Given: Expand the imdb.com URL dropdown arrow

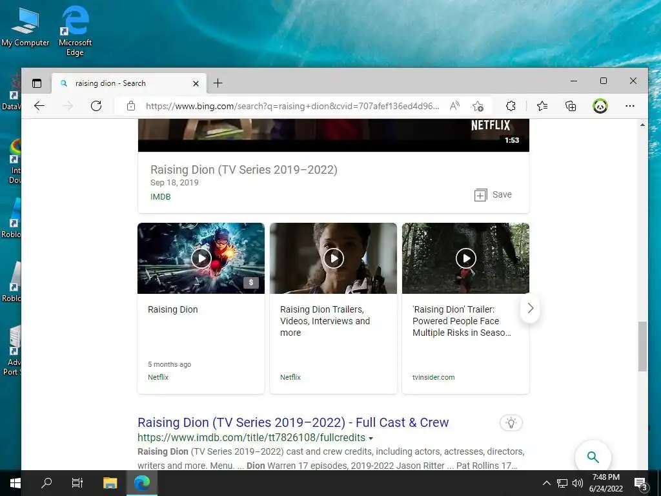Looking at the screenshot, I should click(x=371, y=439).
